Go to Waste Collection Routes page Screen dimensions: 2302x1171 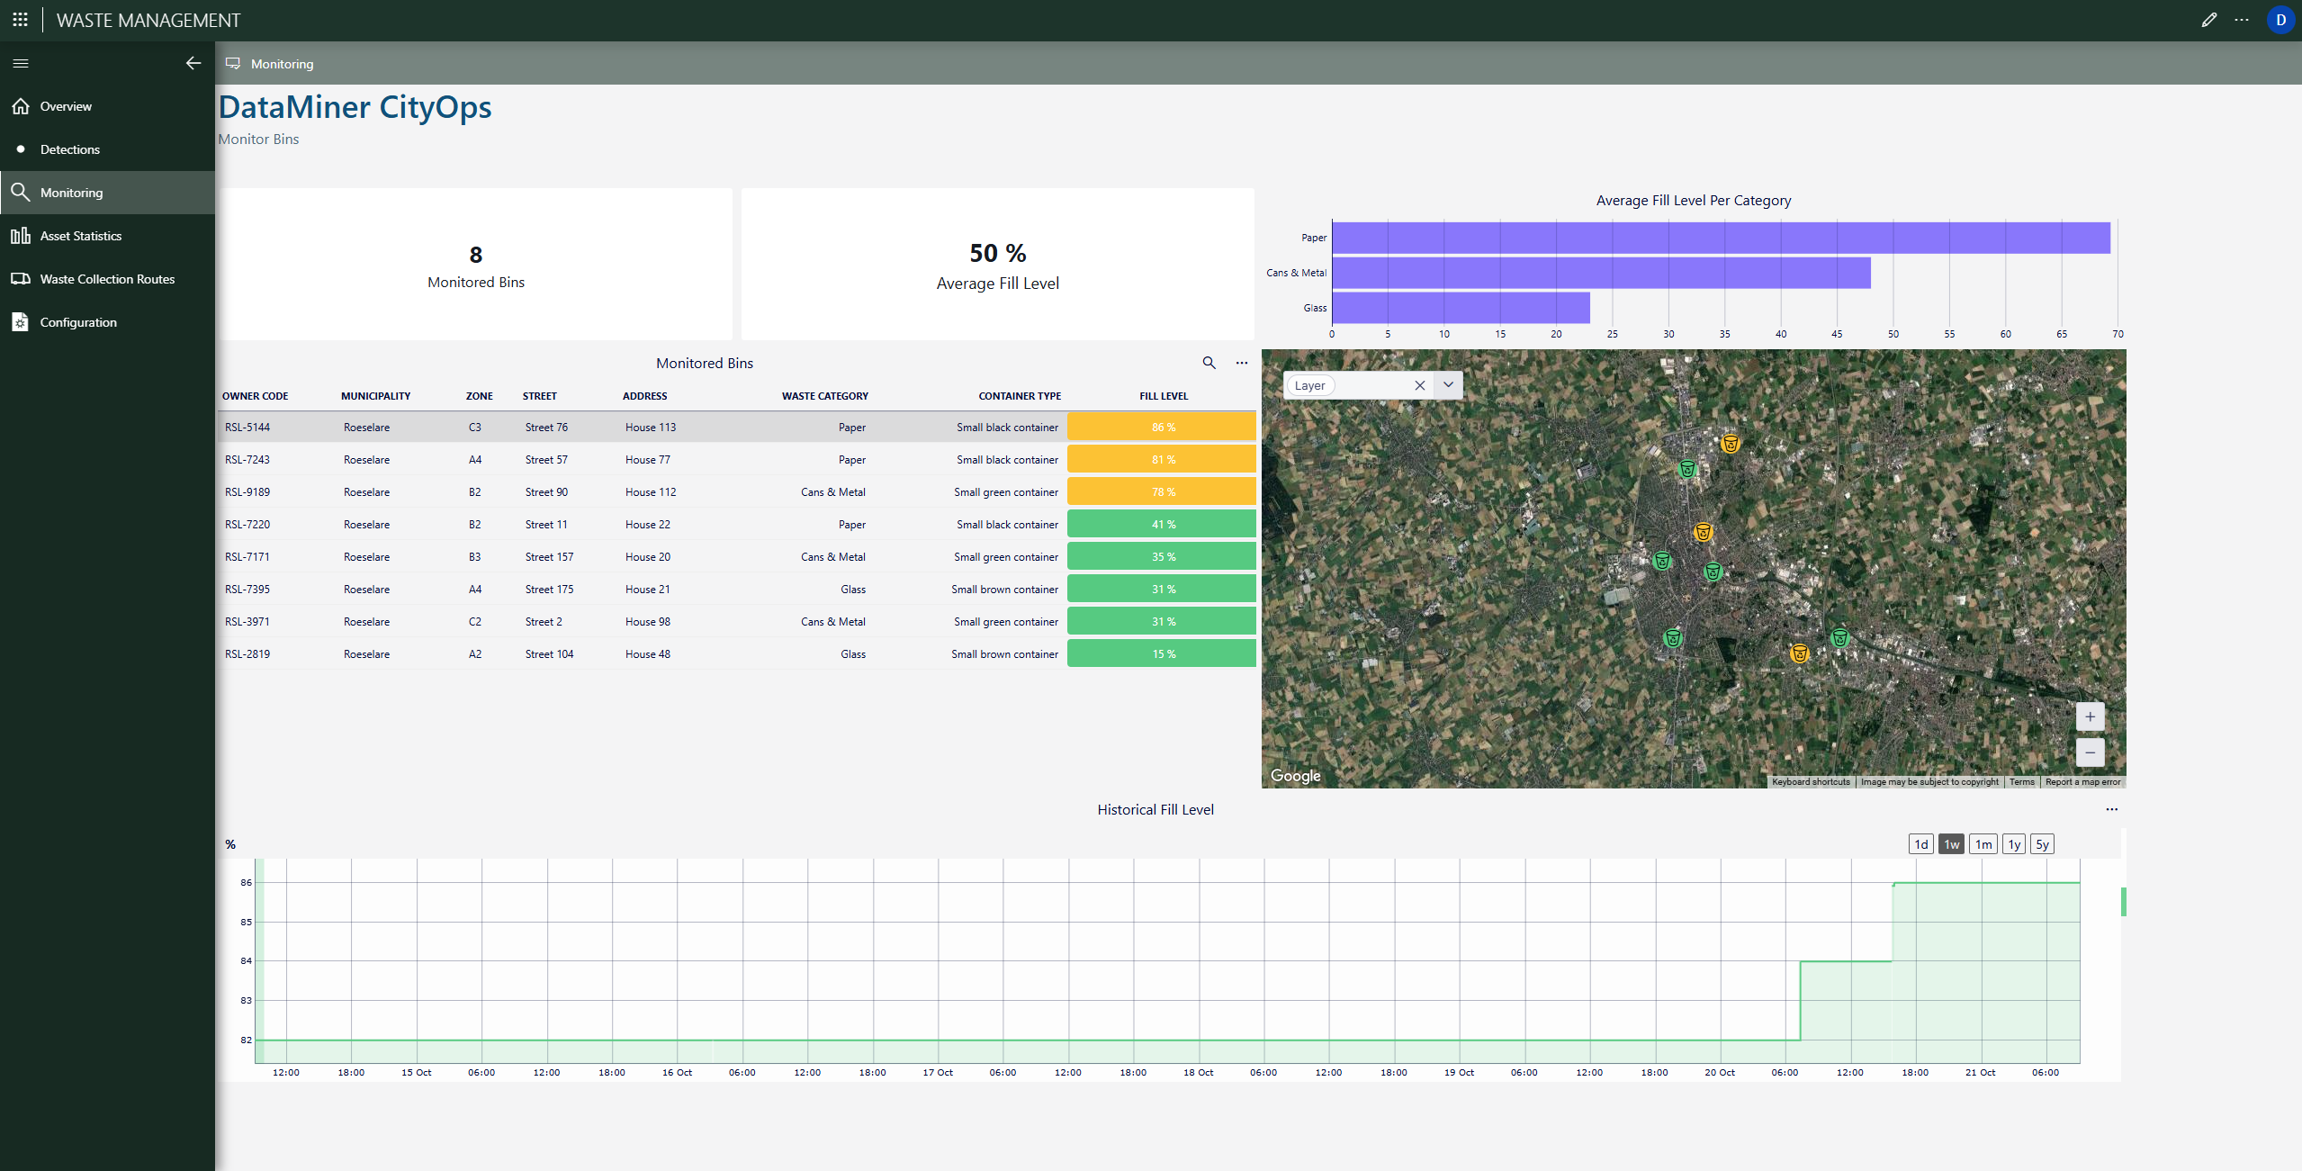pyautogui.click(x=107, y=279)
